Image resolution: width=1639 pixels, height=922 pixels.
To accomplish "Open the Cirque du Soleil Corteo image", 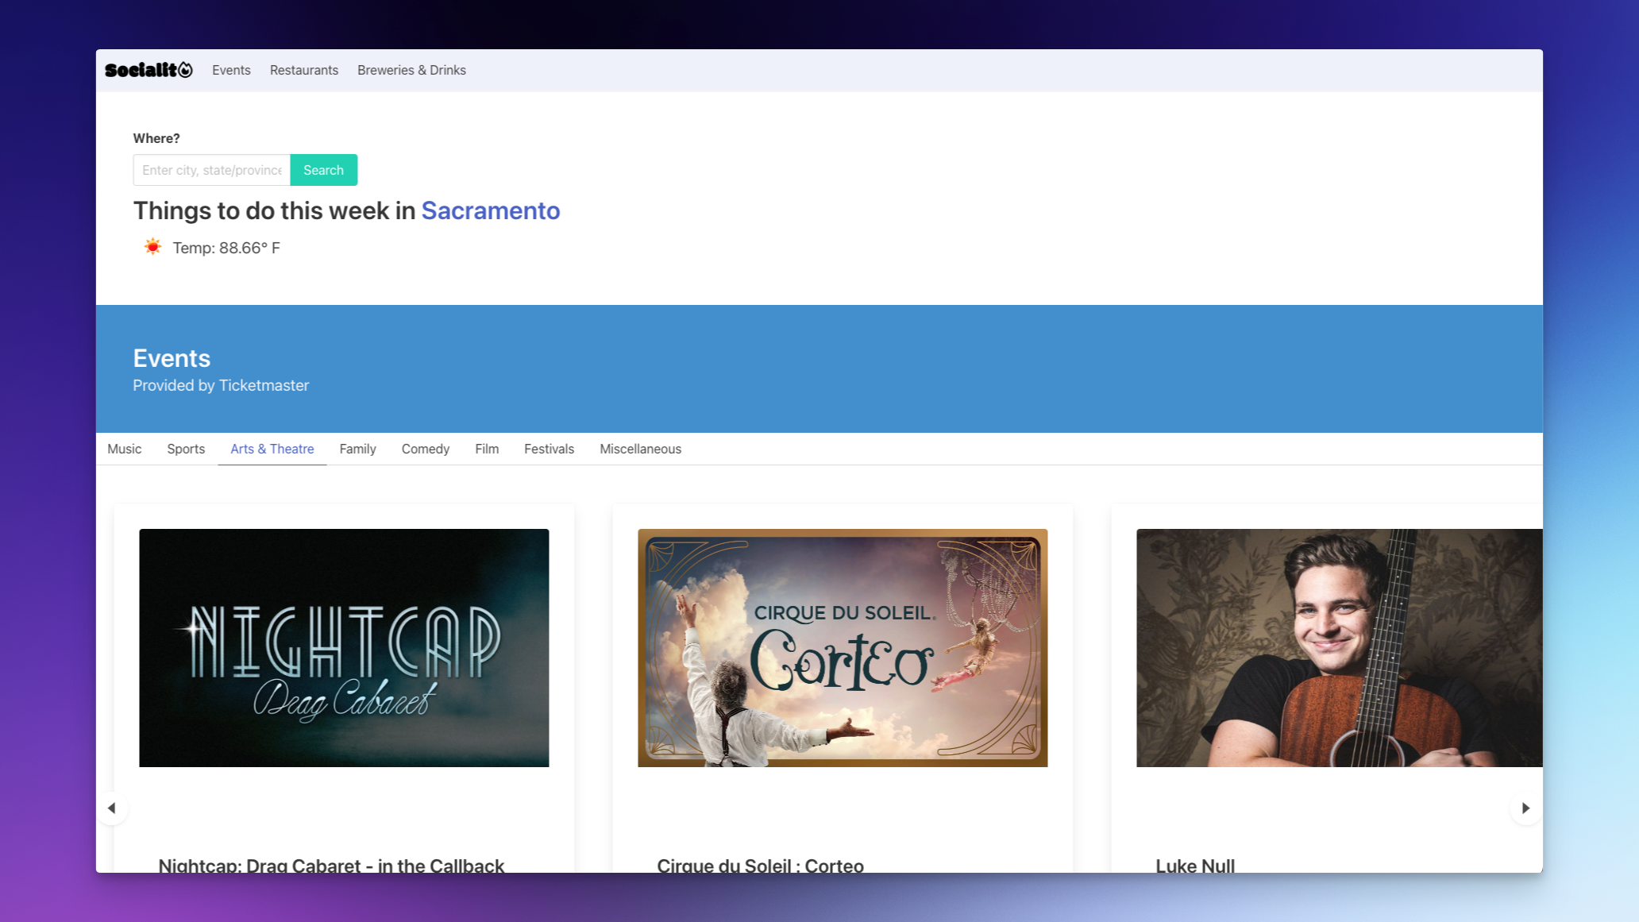I will (x=843, y=648).
